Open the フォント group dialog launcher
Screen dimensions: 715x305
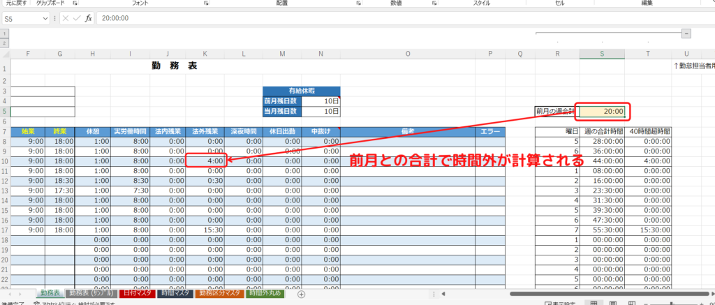pyautogui.click(x=206, y=3)
